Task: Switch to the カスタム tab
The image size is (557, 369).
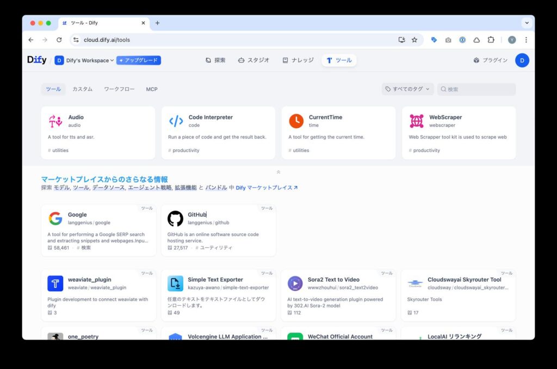Action: click(82, 89)
